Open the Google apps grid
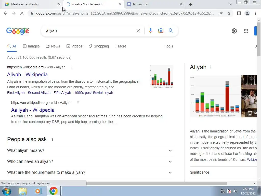261x196 pixels. coord(246,31)
